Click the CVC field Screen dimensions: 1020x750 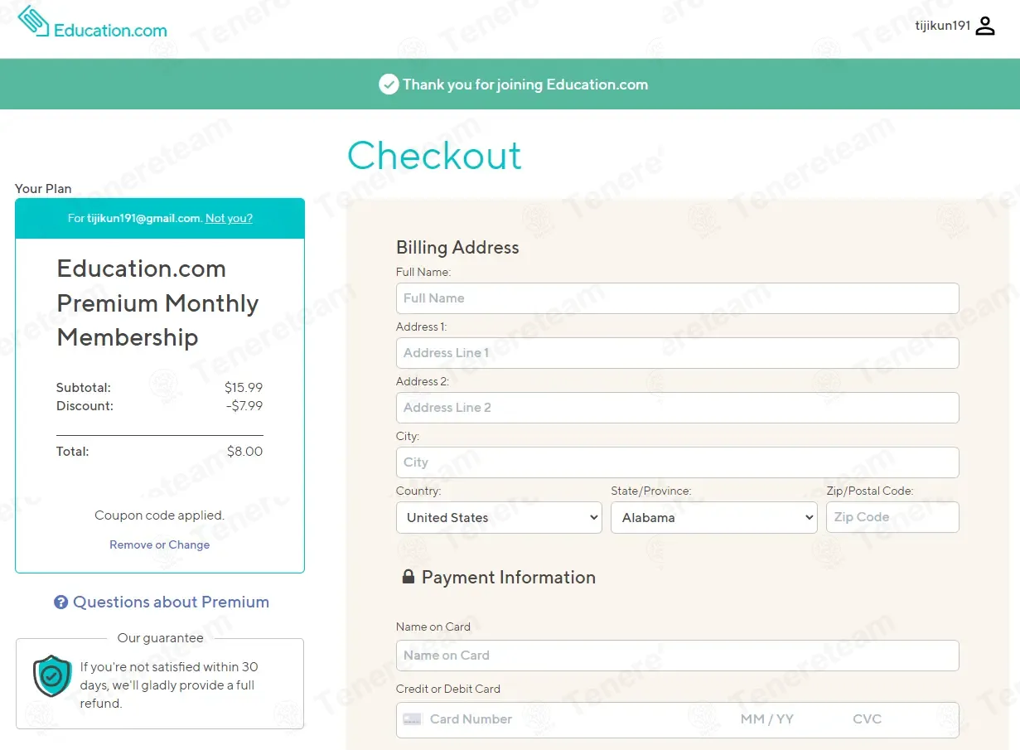click(878, 719)
